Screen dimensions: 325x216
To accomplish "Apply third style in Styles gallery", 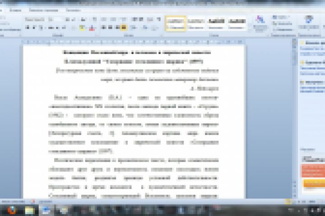I will pos(216,23).
